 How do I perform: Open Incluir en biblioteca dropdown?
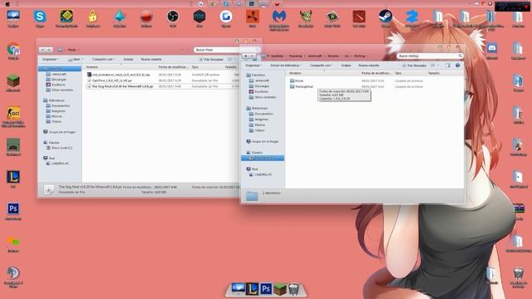coord(286,65)
